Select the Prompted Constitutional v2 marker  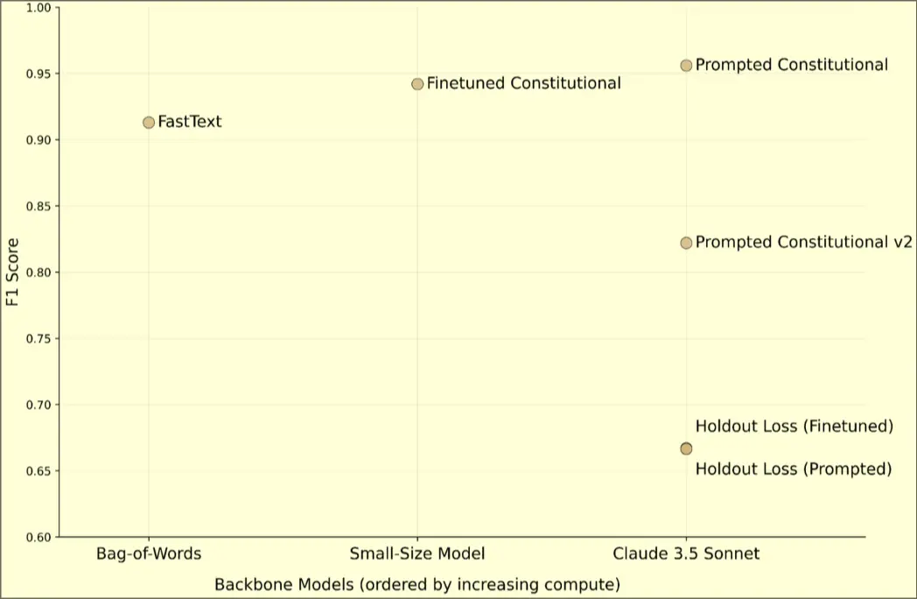686,243
